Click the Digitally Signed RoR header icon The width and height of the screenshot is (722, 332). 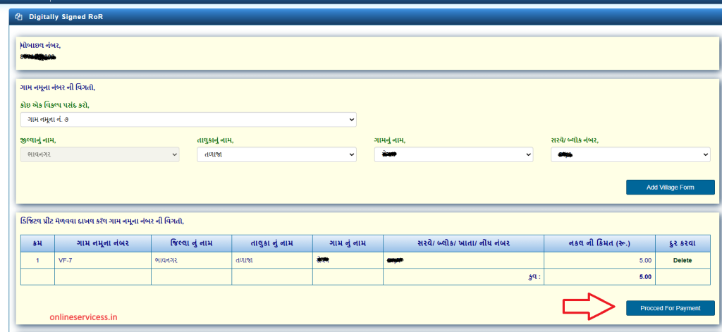coord(19,16)
